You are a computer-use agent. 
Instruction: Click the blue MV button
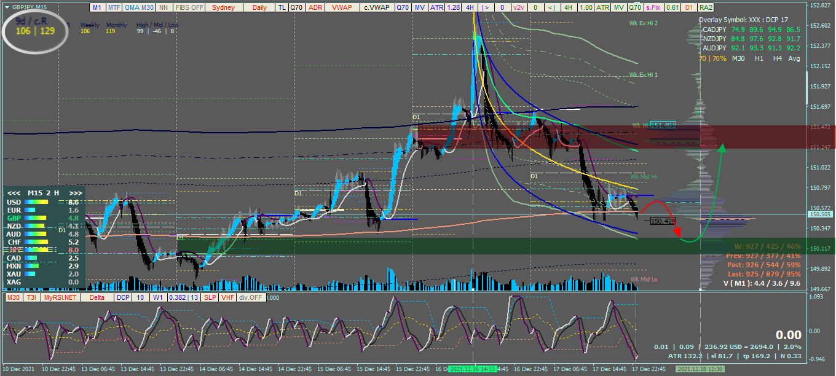420,7
